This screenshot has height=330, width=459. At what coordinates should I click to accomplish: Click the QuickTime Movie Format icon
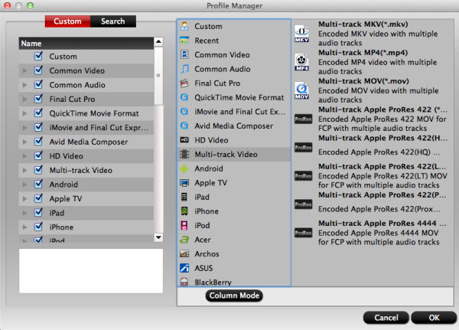[184, 97]
